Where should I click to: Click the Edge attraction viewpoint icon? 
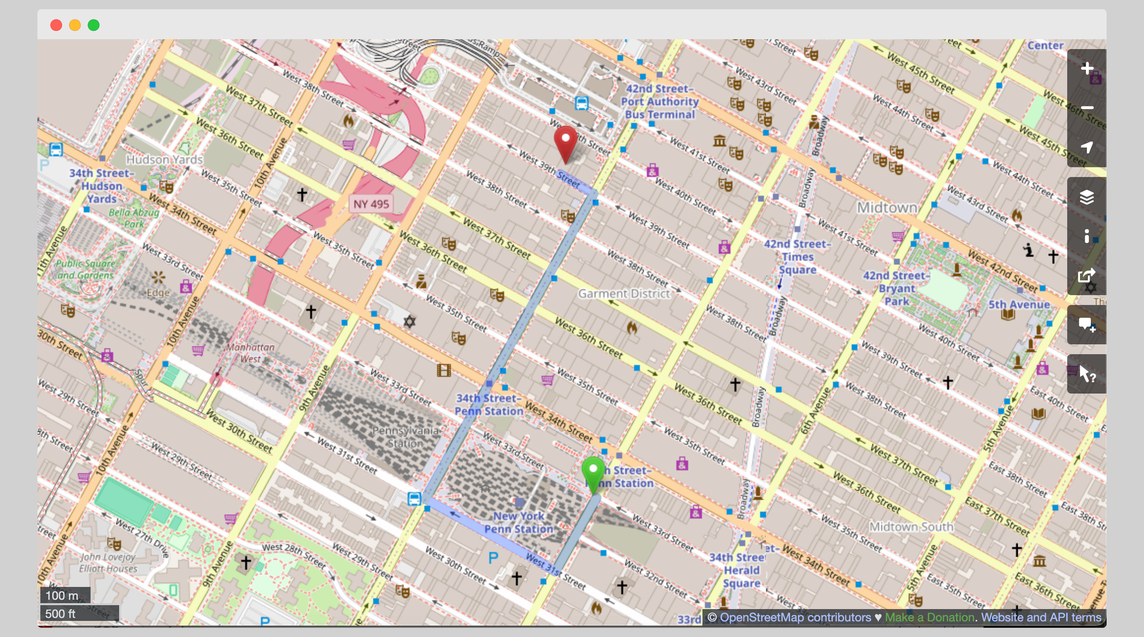pos(158,278)
